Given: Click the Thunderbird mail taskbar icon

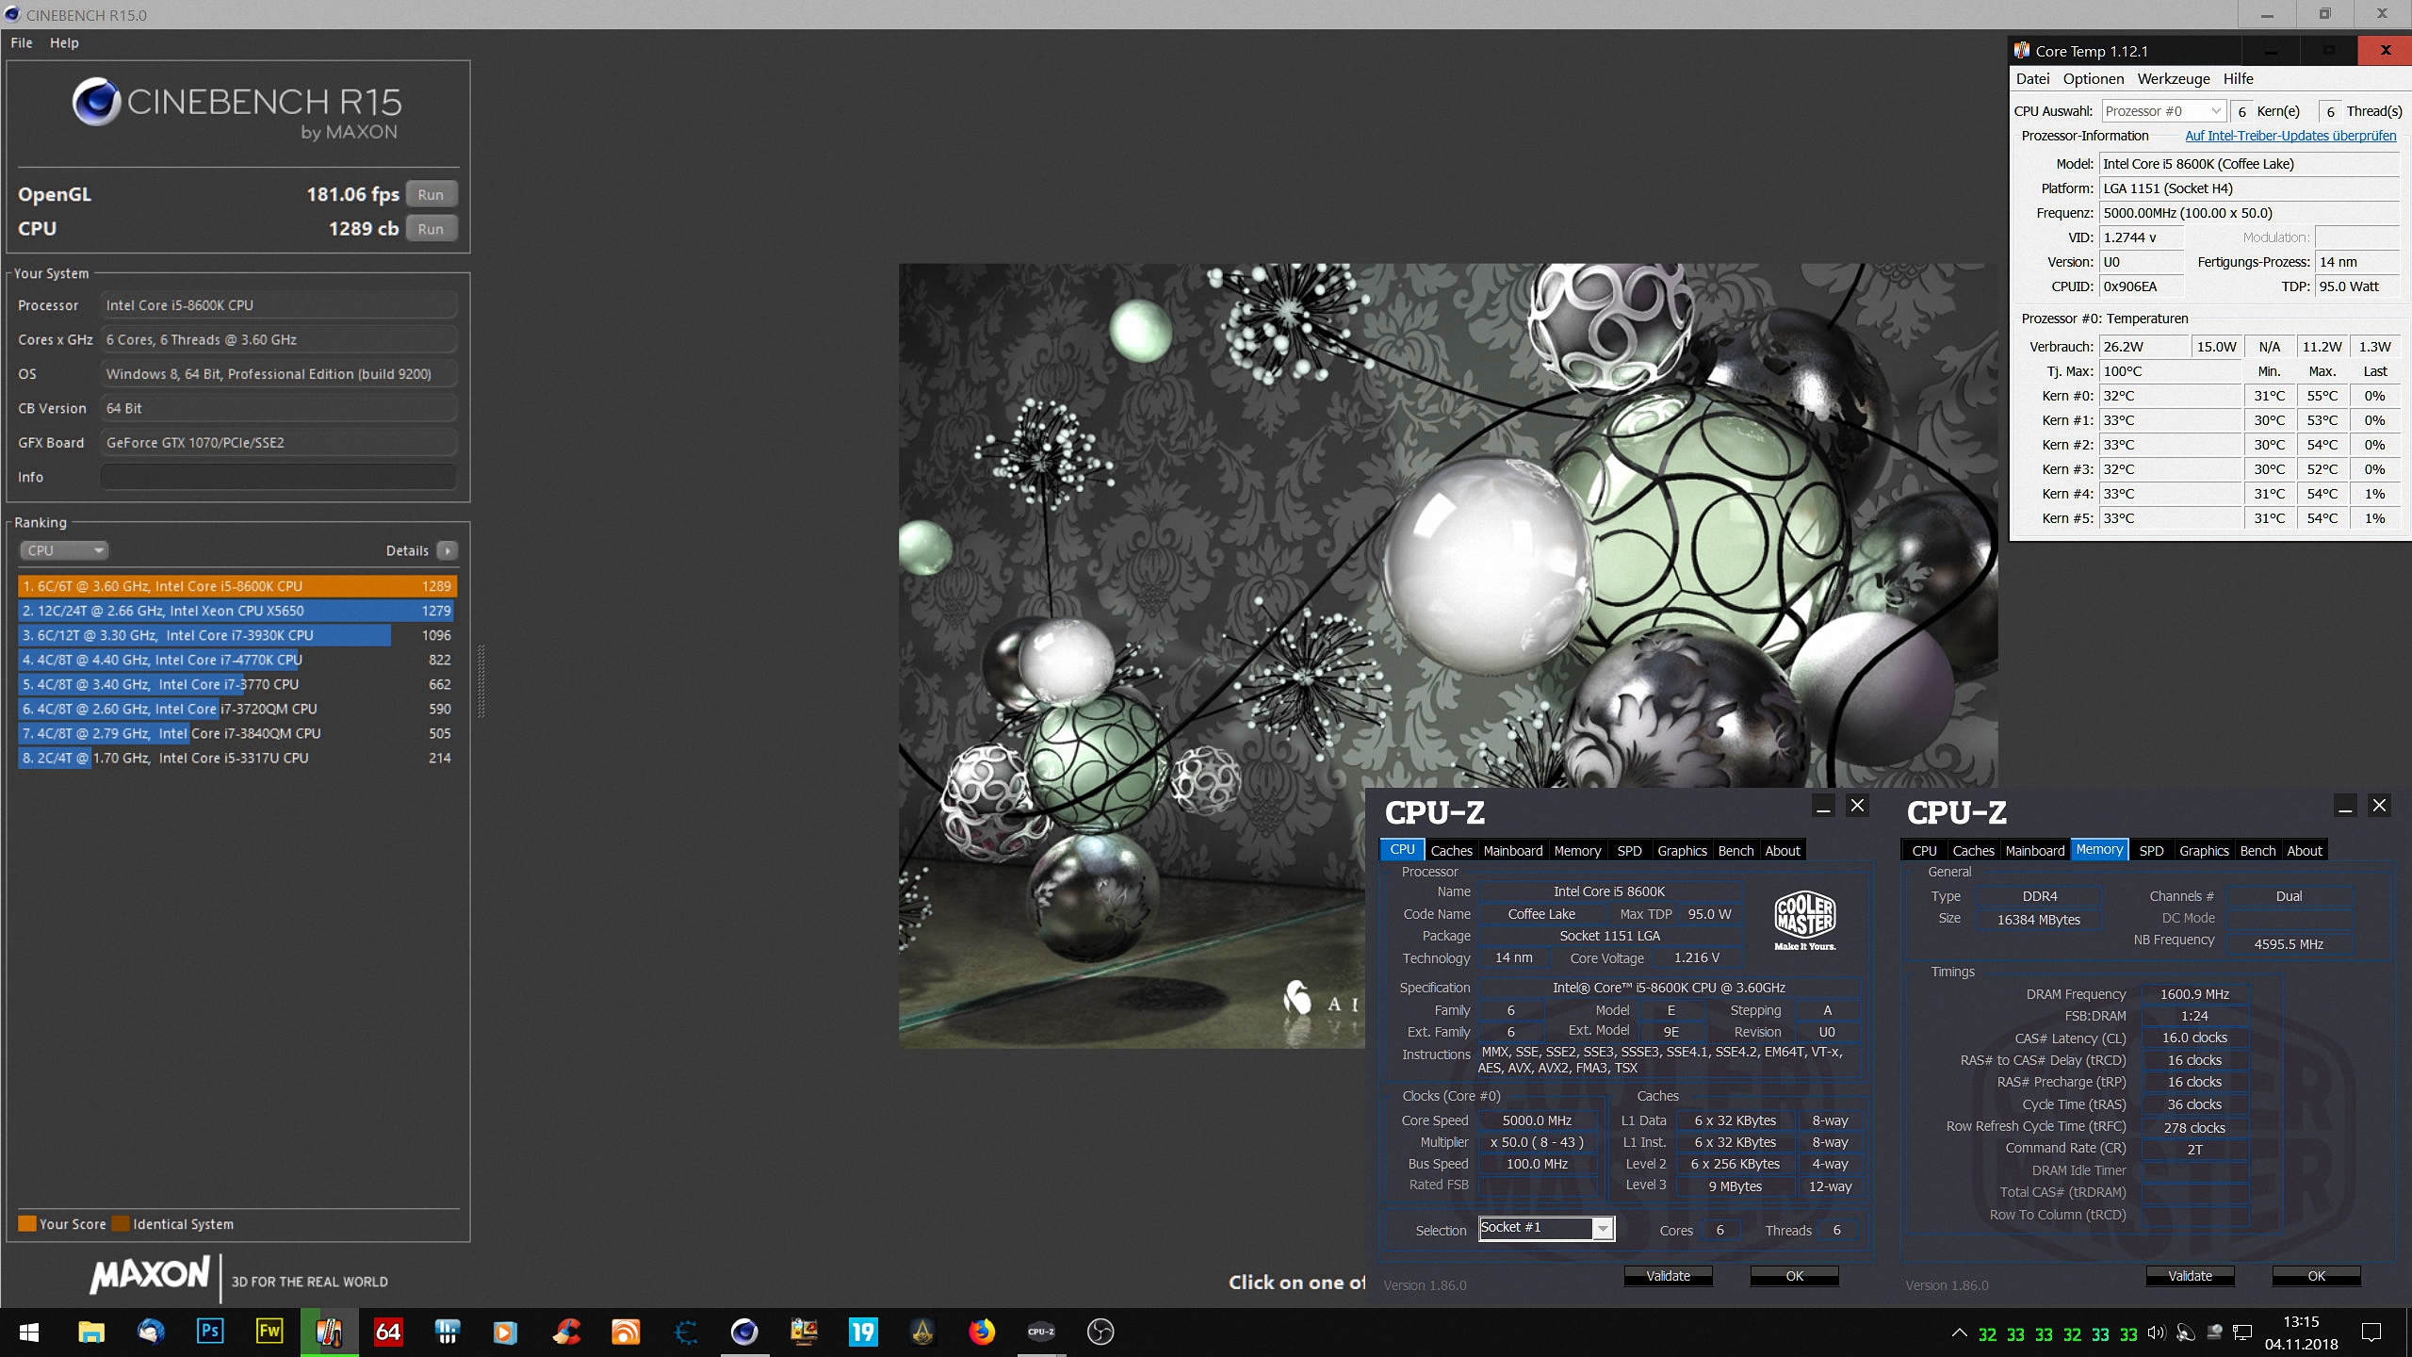Looking at the screenshot, I should (x=151, y=1332).
